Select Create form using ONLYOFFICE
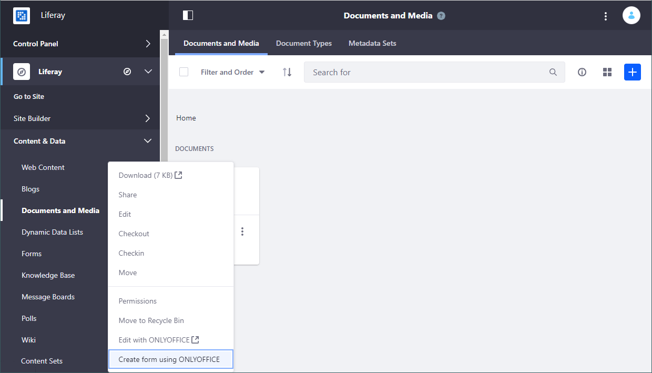Viewport: 652px width, 373px height. pos(170,359)
